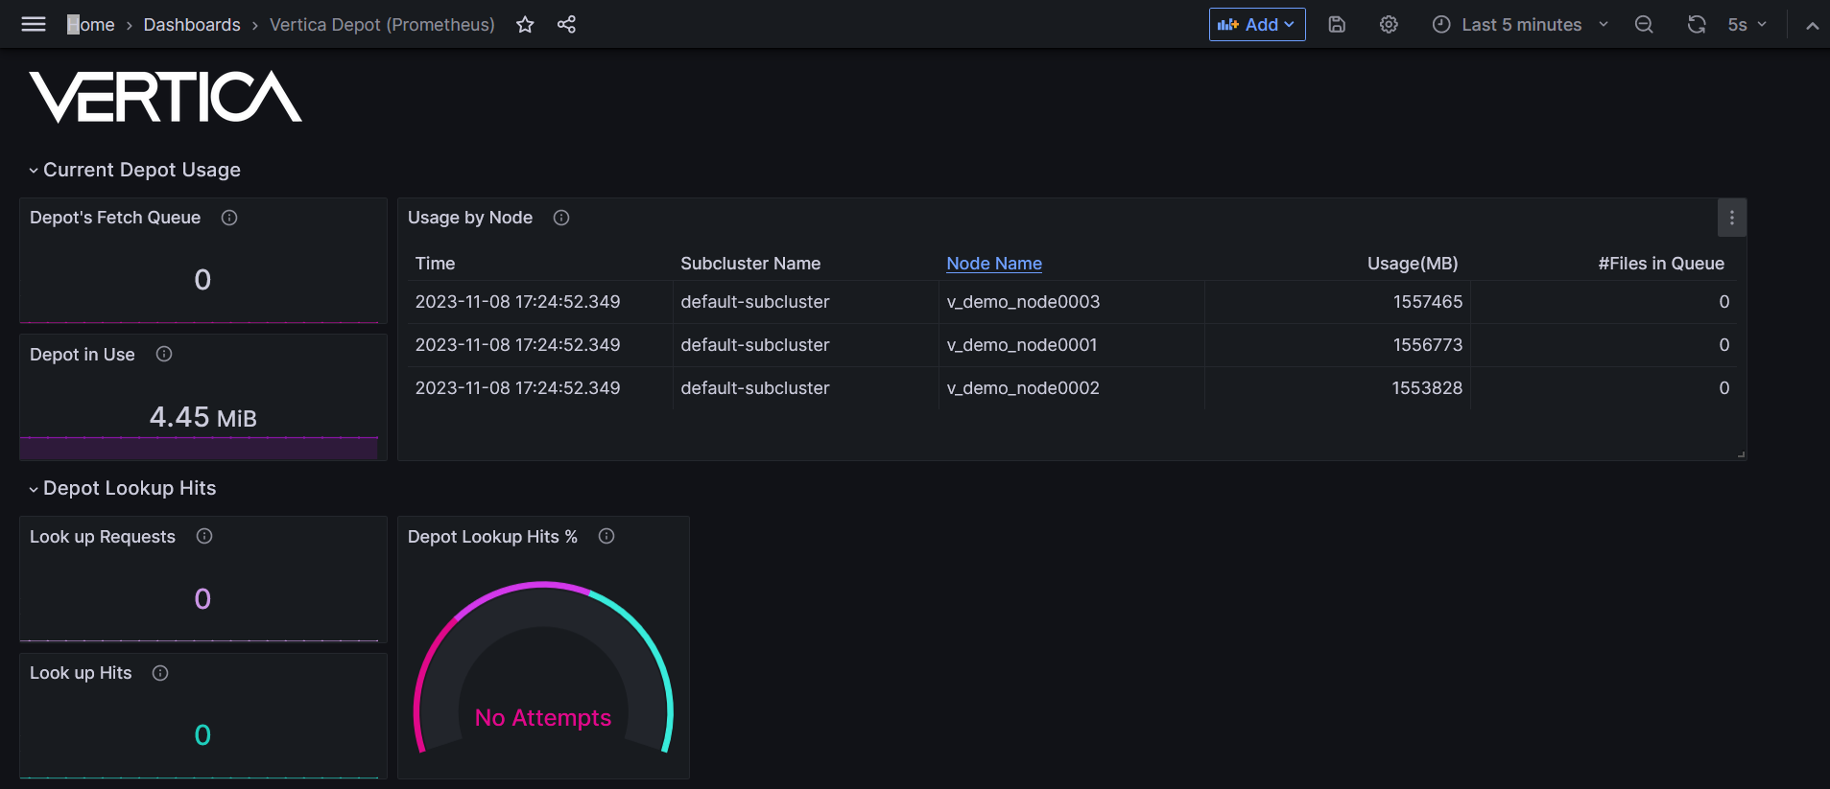Collapse the Depot Lookup Hits row
Image resolution: width=1830 pixels, height=789 pixels.
pyautogui.click(x=35, y=489)
